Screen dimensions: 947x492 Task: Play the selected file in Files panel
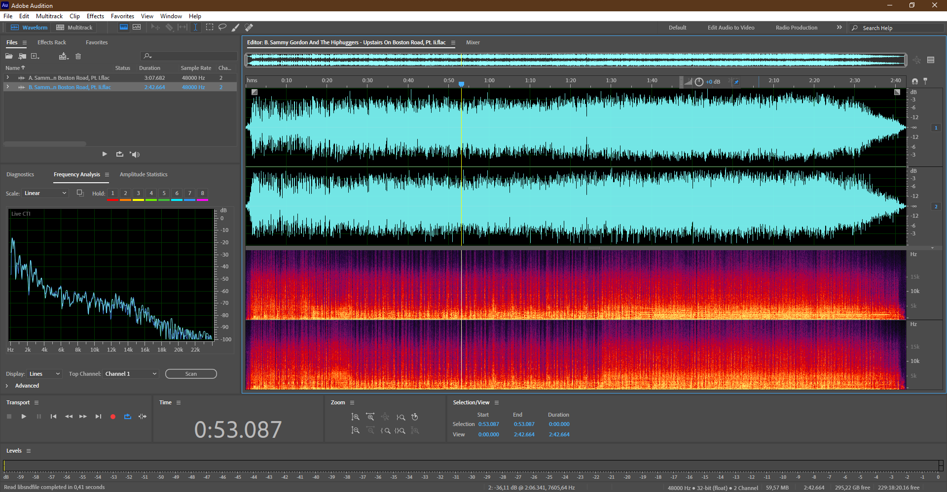(105, 154)
